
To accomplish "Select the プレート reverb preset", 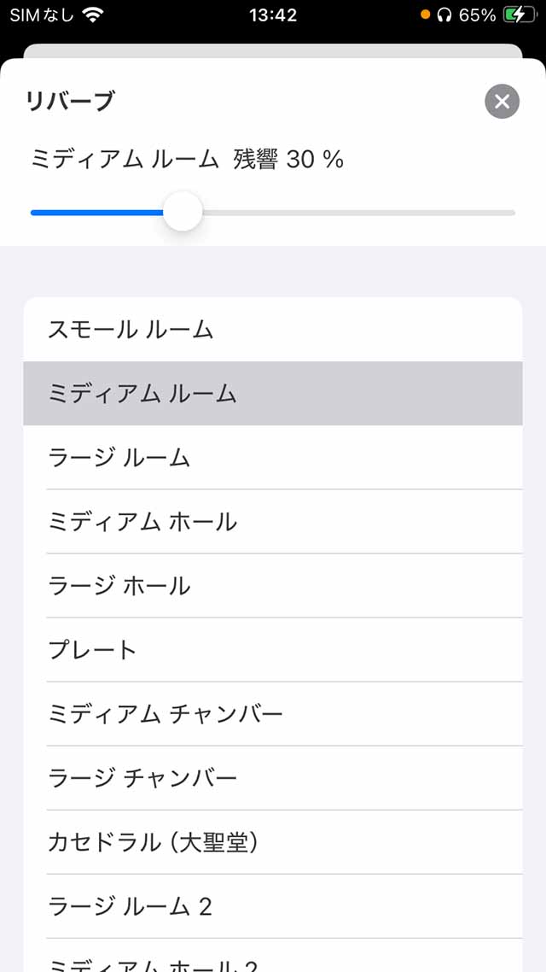I will [x=273, y=649].
